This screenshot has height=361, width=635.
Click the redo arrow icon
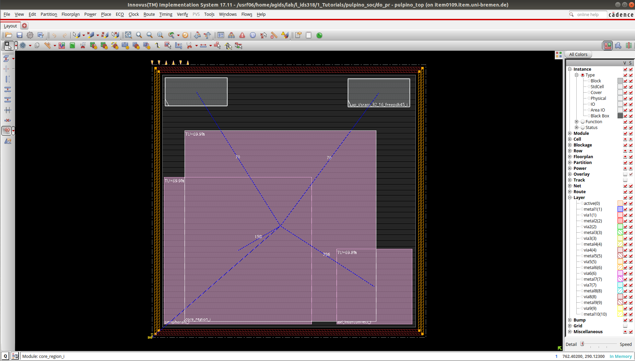[65, 35]
